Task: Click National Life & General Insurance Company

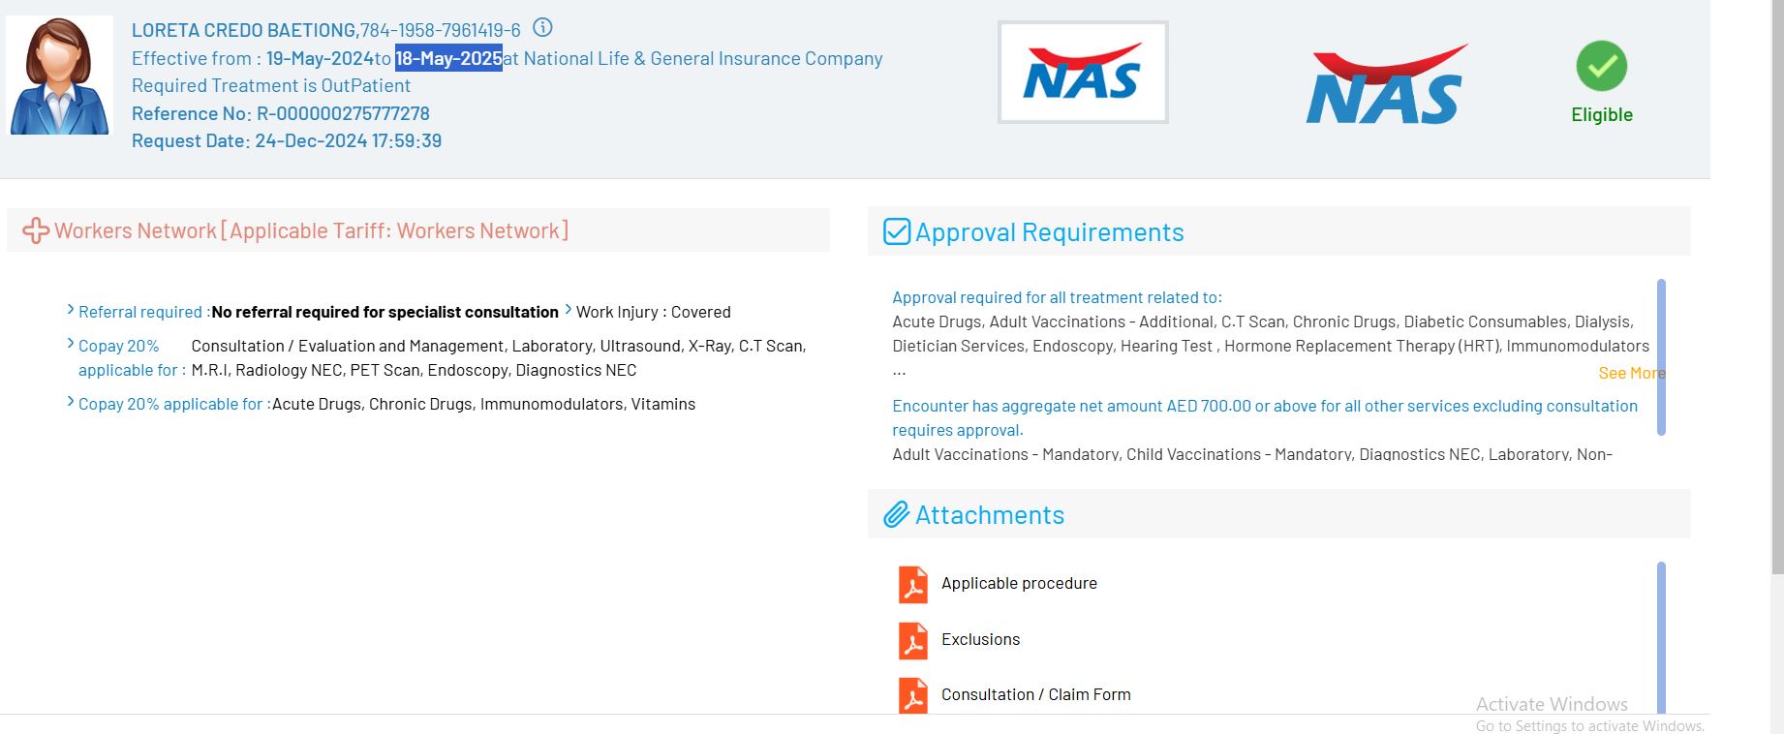Action: pyautogui.click(x=703, y=58)
